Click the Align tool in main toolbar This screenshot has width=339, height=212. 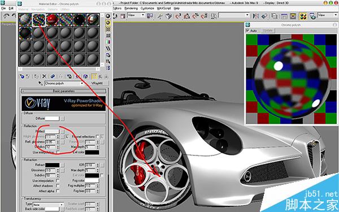click(x=264, y=16)
